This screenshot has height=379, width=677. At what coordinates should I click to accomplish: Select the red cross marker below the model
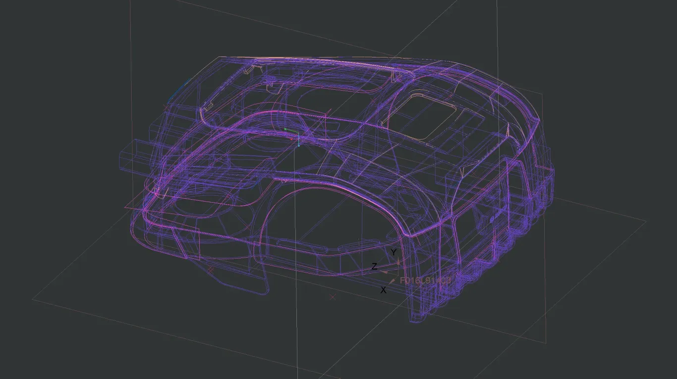click(333, 297)
